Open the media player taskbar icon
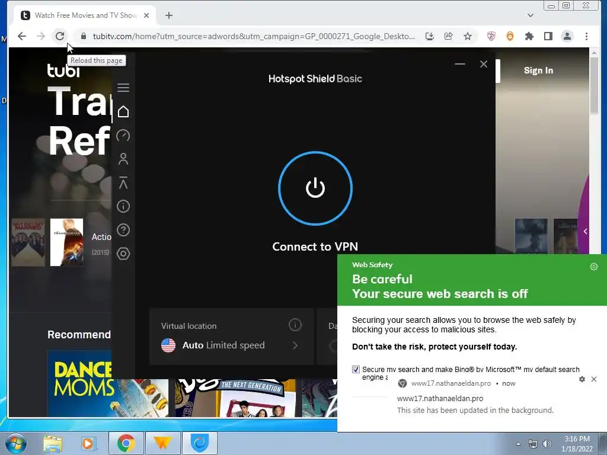This screenshot has width=607, height=455. (x=88, y=443)
